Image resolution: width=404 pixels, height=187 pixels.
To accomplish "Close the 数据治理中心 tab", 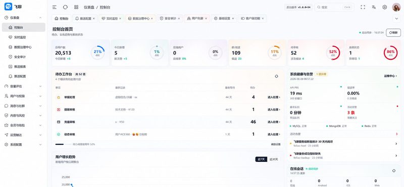I will (x=152, y=19).
